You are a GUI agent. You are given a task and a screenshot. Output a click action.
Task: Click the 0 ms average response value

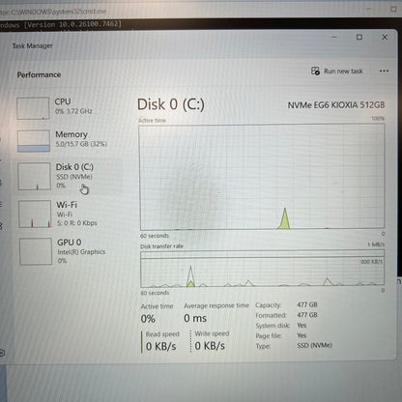tap(195, 318)
